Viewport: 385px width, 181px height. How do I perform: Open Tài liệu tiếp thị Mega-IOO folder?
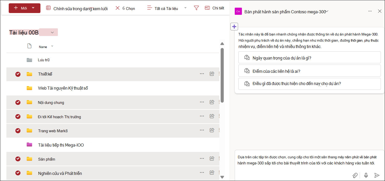(x=61, y=145)
